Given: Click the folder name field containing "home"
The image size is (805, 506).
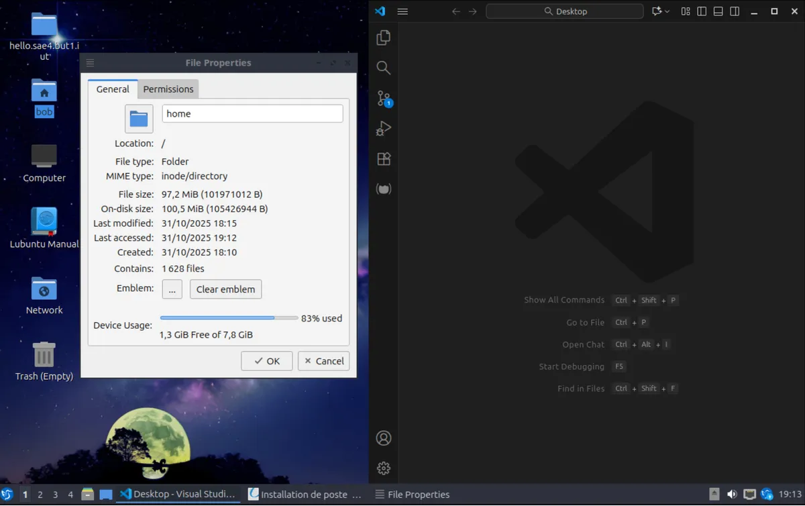Looking at the screenshot, I should coord(253,113).
